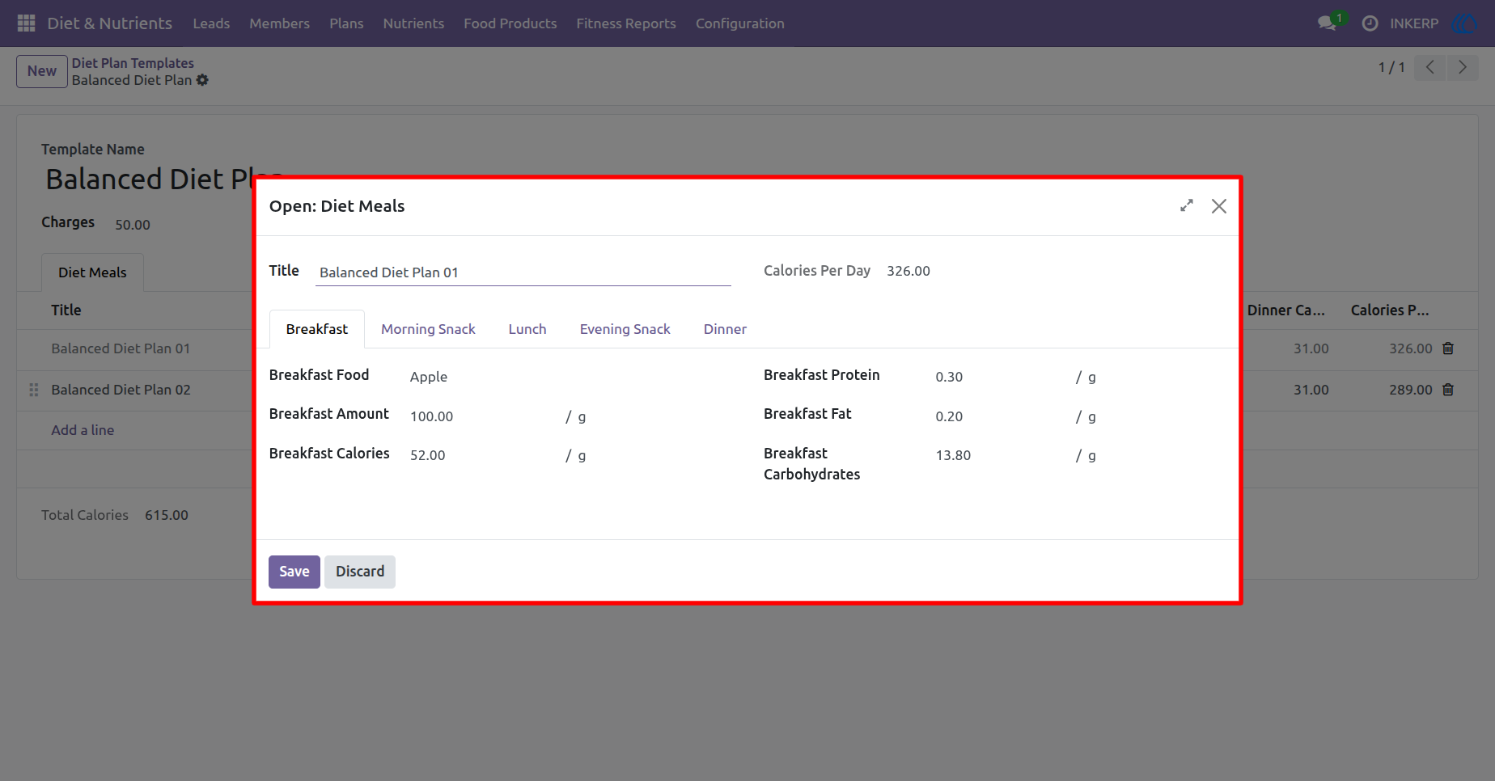This screenshot has width=1495, height=781.
Task: Click the Title input field
Action: tap(523, 272)
